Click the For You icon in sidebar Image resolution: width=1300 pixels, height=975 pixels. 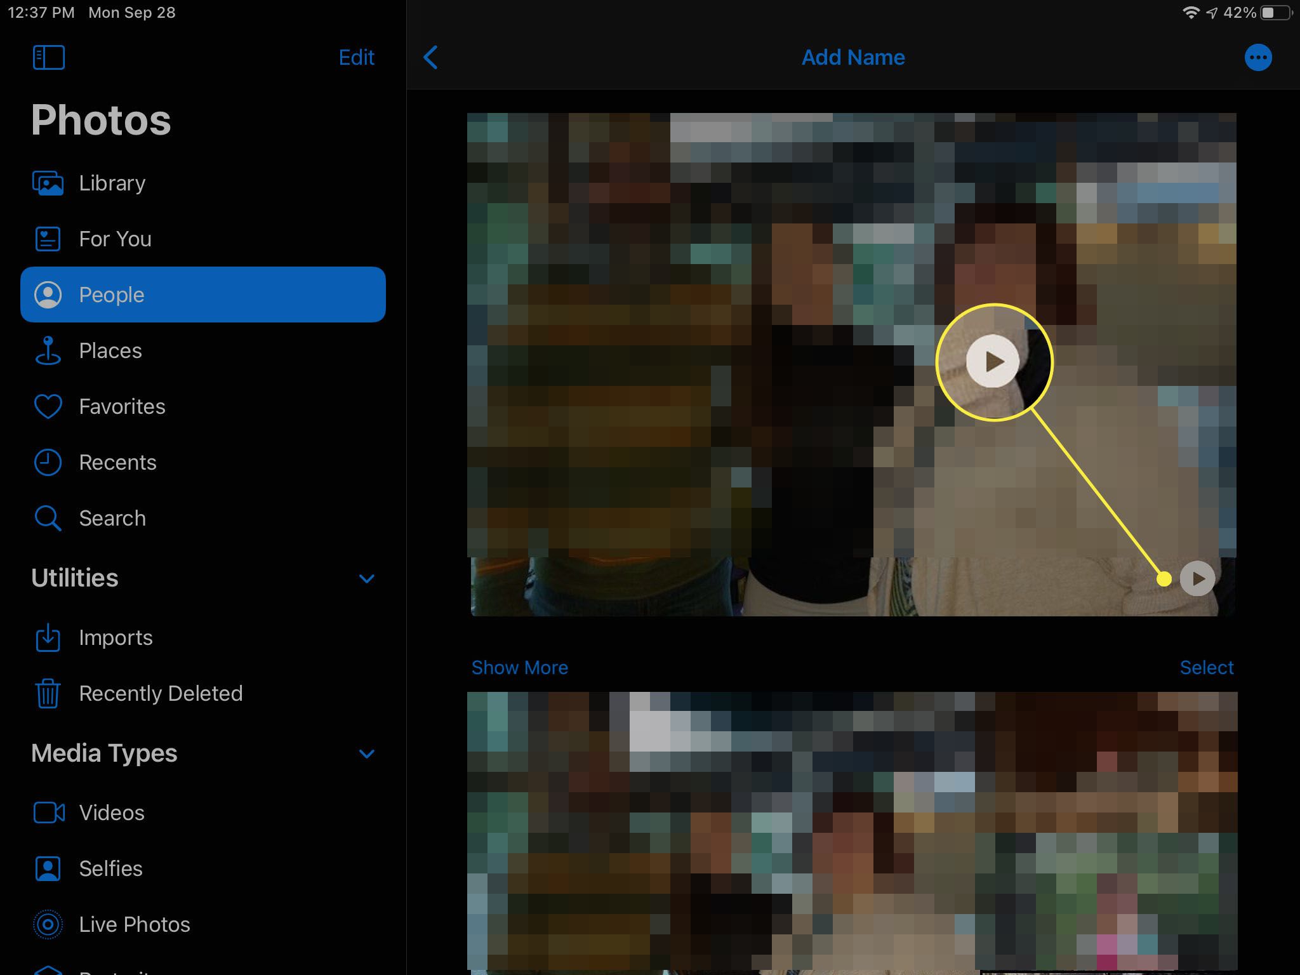click(x=48, y=239)
